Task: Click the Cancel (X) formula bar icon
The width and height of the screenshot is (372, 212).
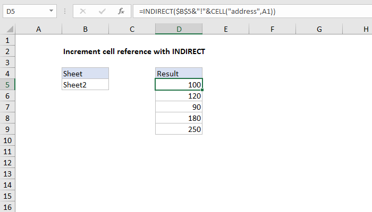Action: 82,11
